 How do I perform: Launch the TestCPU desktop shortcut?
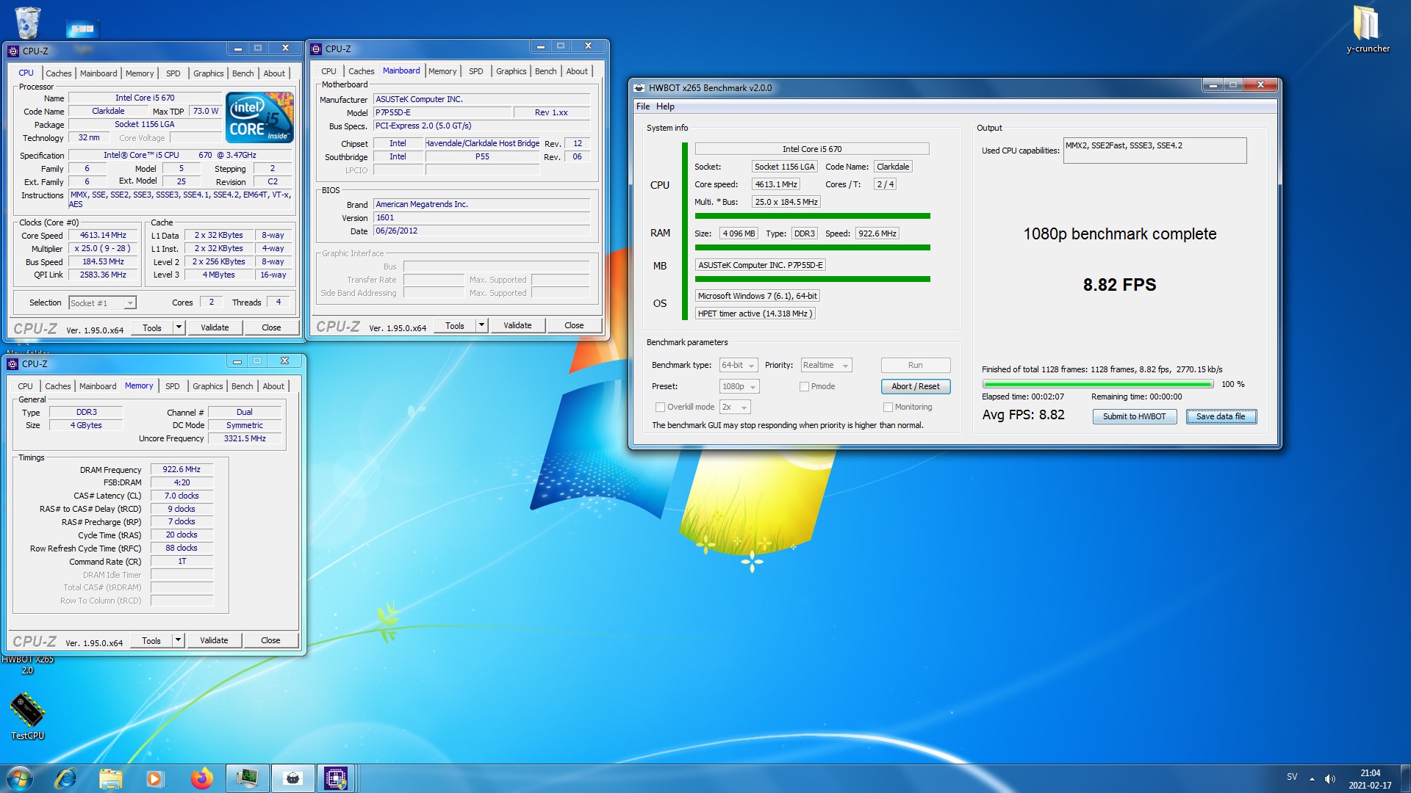coord(27,717)
